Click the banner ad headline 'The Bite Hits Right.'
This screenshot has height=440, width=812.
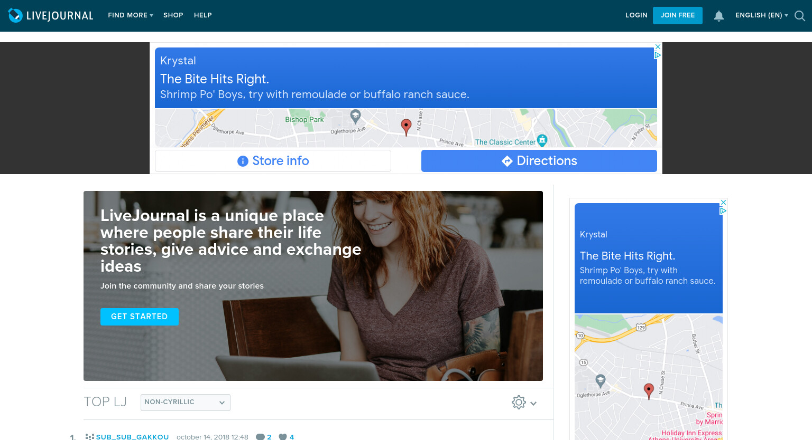tap(215, 79)
